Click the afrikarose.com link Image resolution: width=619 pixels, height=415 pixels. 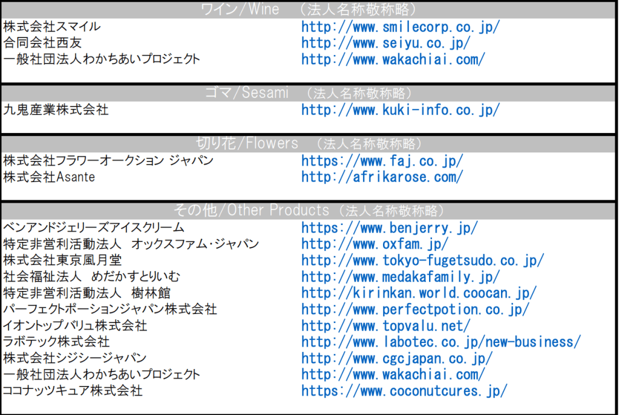[382, 177]
